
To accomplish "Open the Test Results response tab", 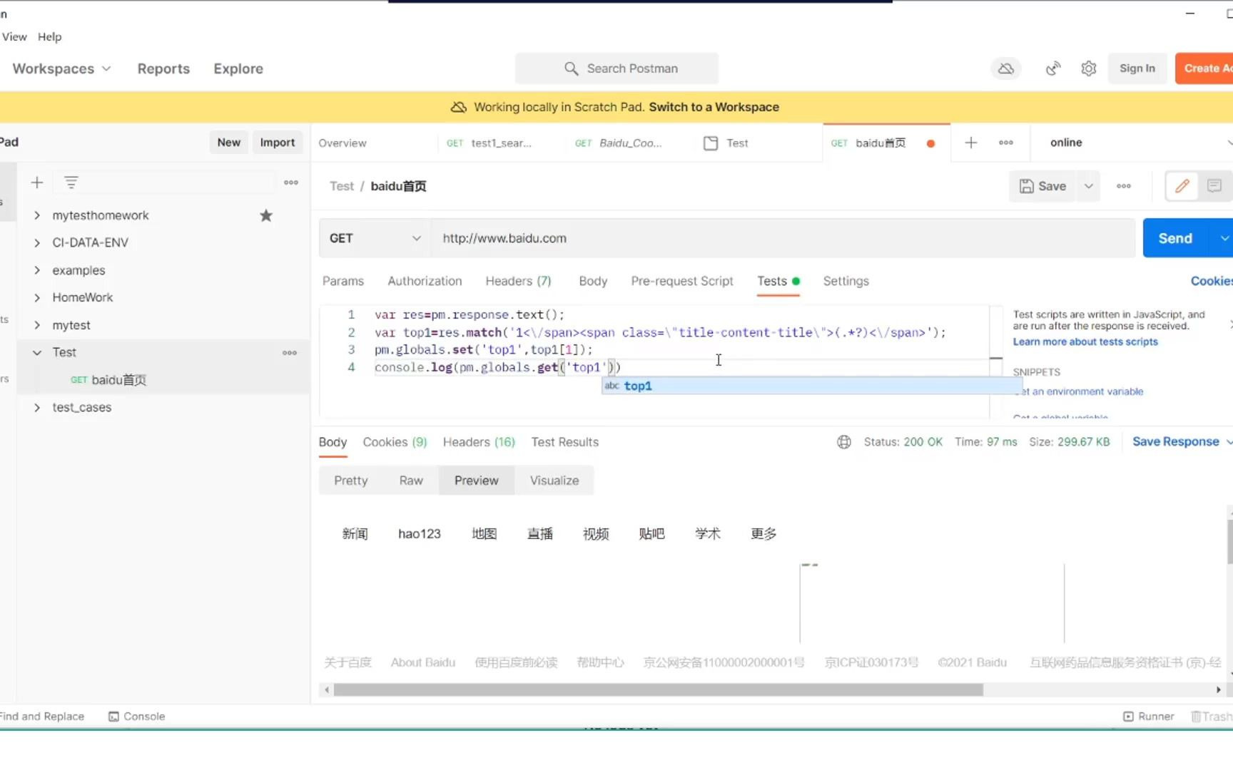I will 564,442.
